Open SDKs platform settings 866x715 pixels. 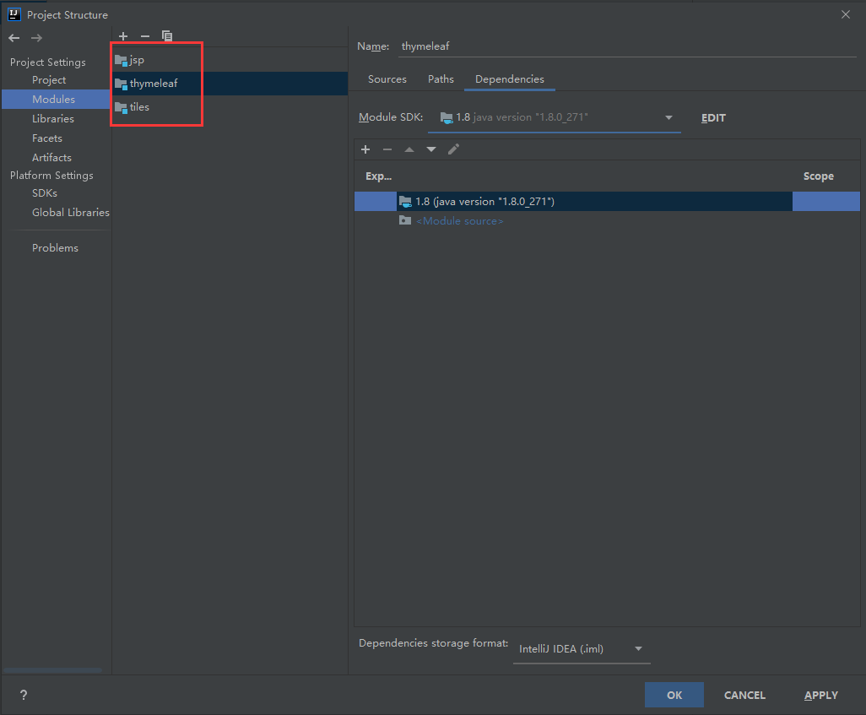45,192
